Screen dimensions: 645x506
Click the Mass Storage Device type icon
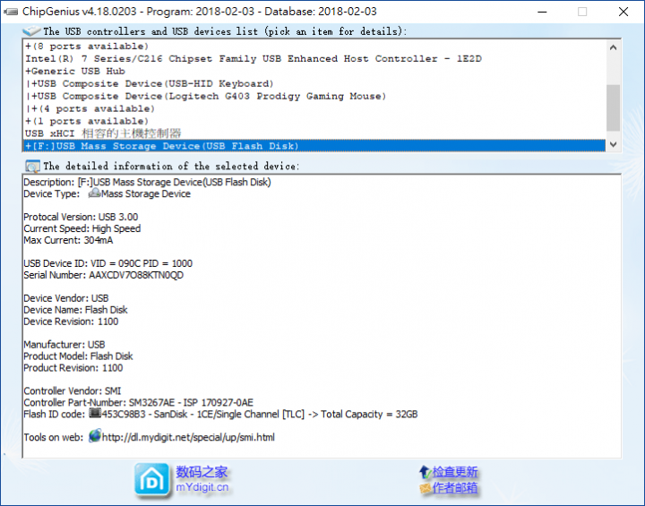(x=94, y=193)
